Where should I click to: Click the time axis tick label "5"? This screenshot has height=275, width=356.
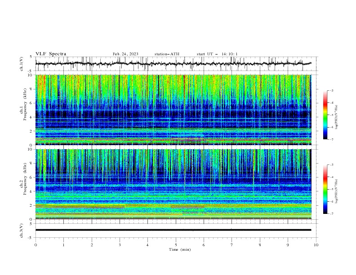tap(176, 245)
